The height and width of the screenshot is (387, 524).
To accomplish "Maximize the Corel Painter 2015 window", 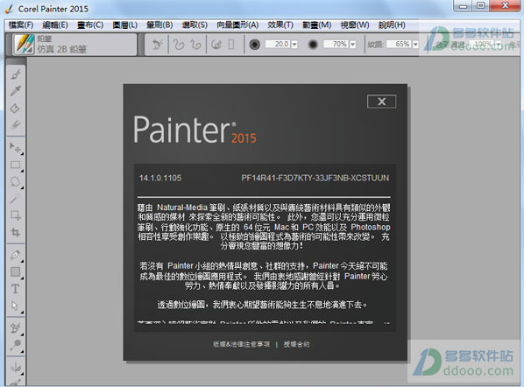I will tap(480, 5).
